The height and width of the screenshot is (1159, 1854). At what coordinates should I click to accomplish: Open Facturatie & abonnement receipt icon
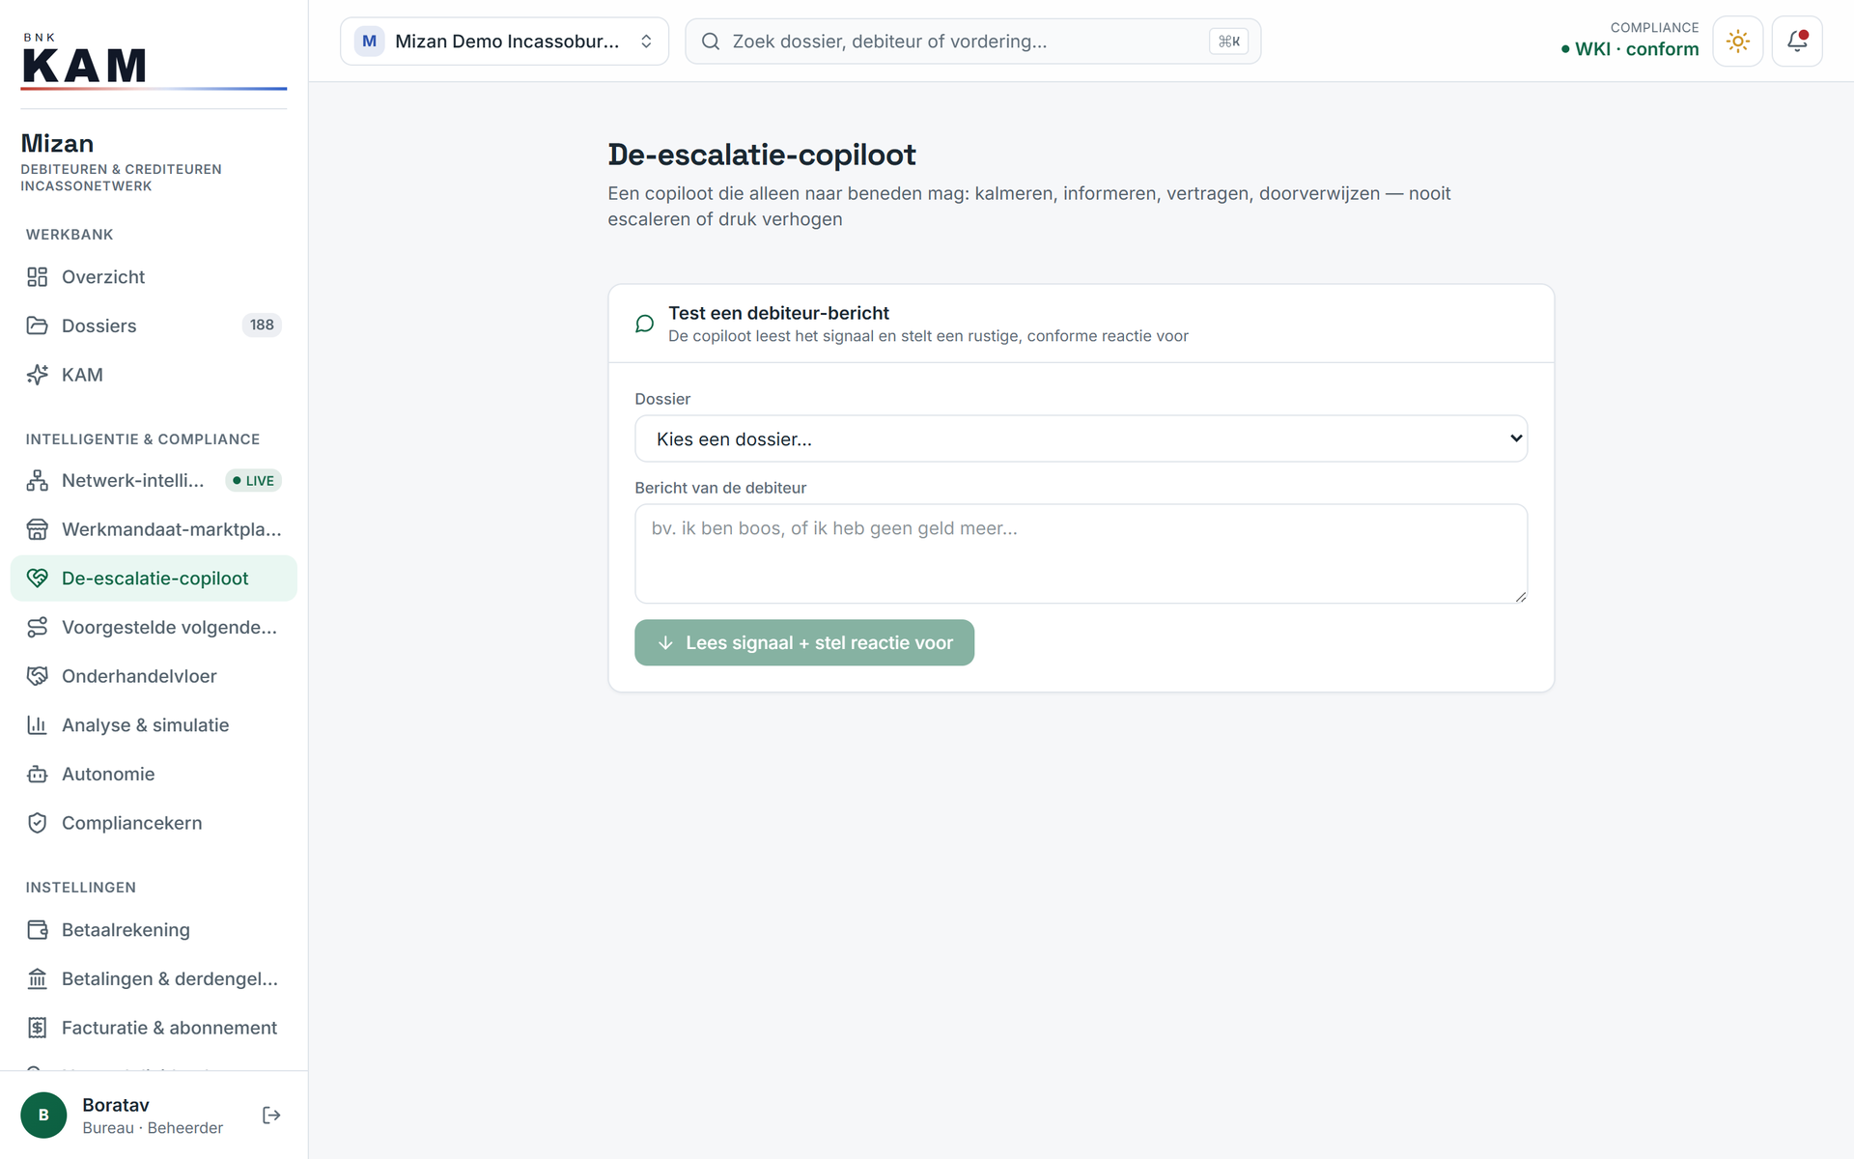[37, 1028]
